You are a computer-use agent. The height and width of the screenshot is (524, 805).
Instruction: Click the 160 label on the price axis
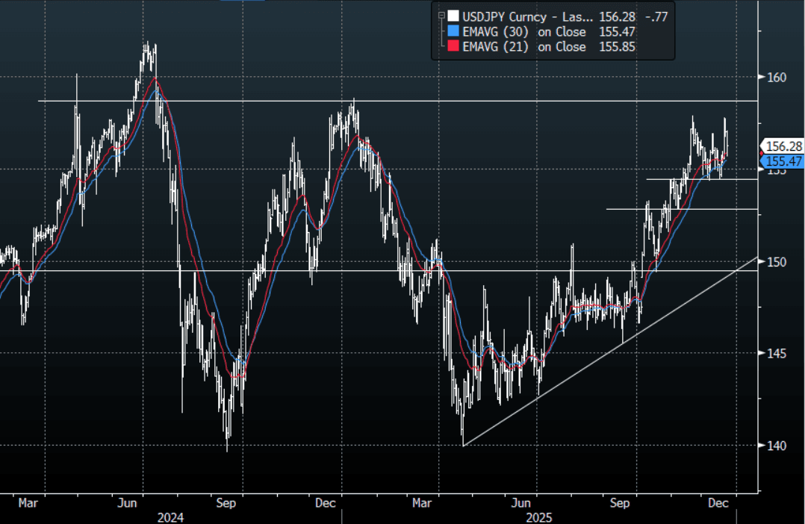point(777,78)
